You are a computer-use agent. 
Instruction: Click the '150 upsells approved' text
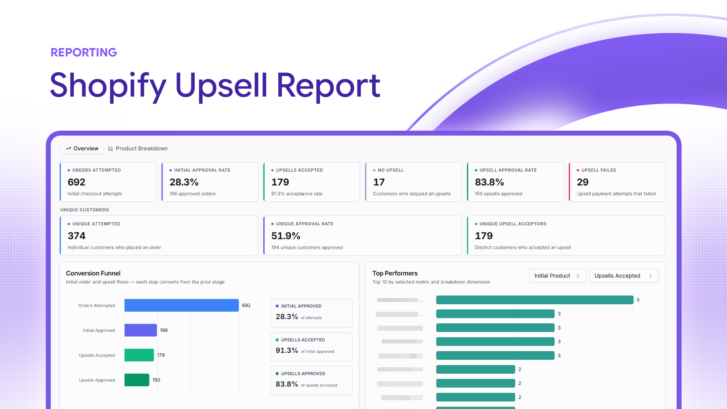pyautogui.click(x=498, y=194)
